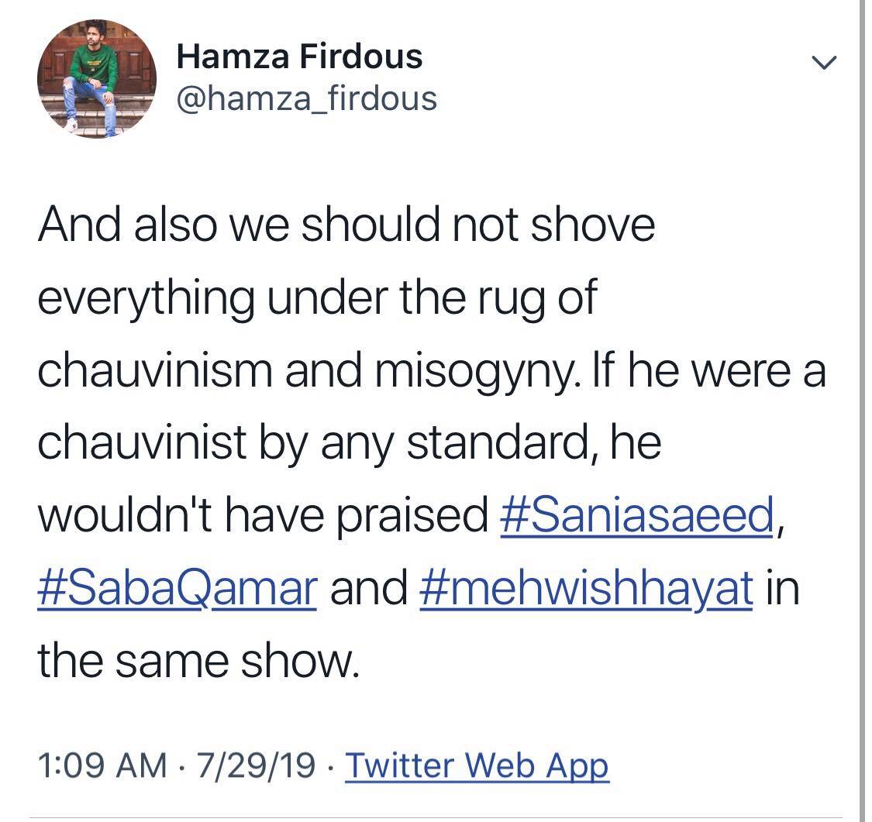
Task: Click the vertical scrollbar on the right edge
Action: pos(861,411)
